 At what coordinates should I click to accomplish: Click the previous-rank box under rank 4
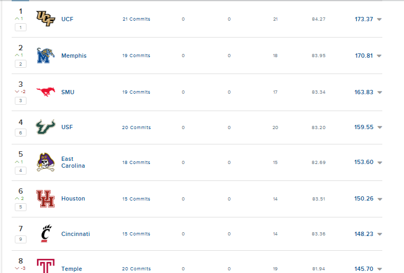[x=21, y=133]
